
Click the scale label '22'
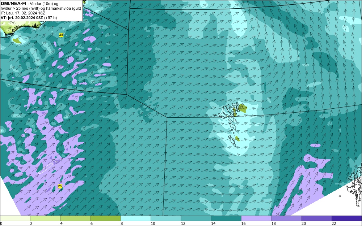(x=334, y=223)
